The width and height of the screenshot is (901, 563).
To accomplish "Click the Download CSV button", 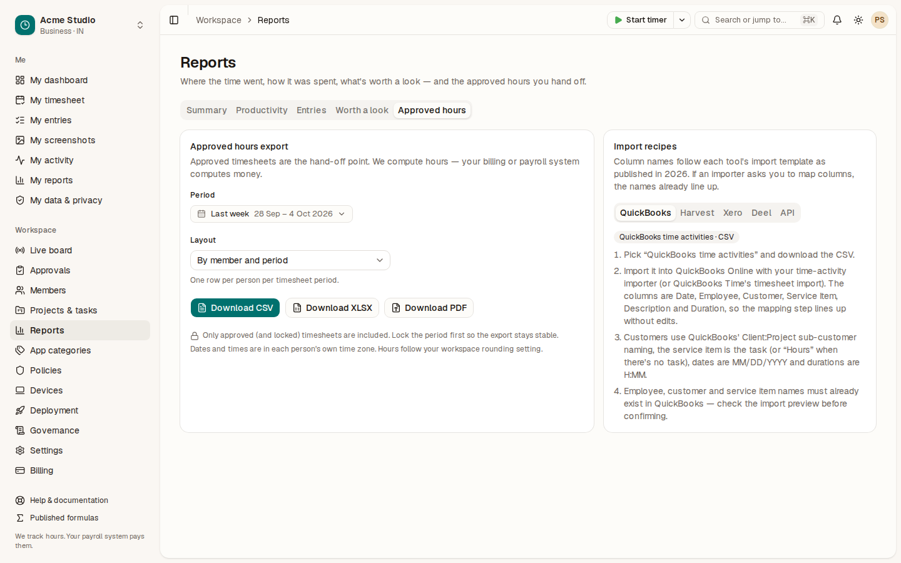I will coord(235,308).
